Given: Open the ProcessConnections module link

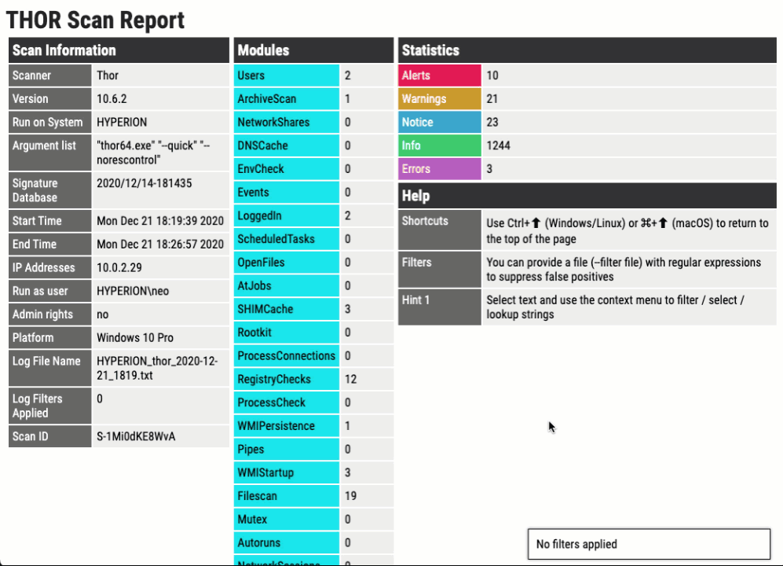Looking at the screenshot, I should 287,355.
